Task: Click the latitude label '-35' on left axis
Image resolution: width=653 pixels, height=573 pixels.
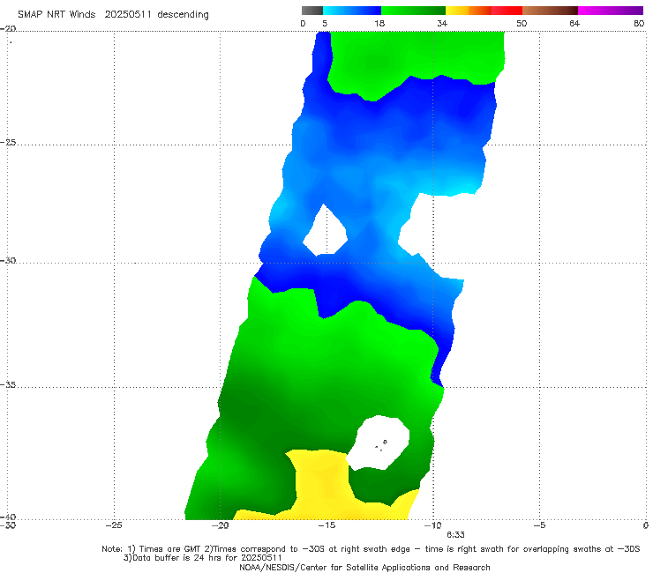Action: pyautogui.click(x=8, y=385)
